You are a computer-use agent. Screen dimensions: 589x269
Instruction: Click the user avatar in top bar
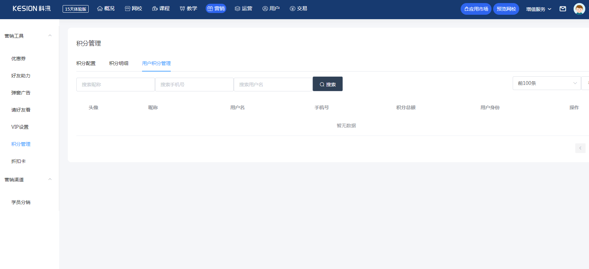point(579,9)
